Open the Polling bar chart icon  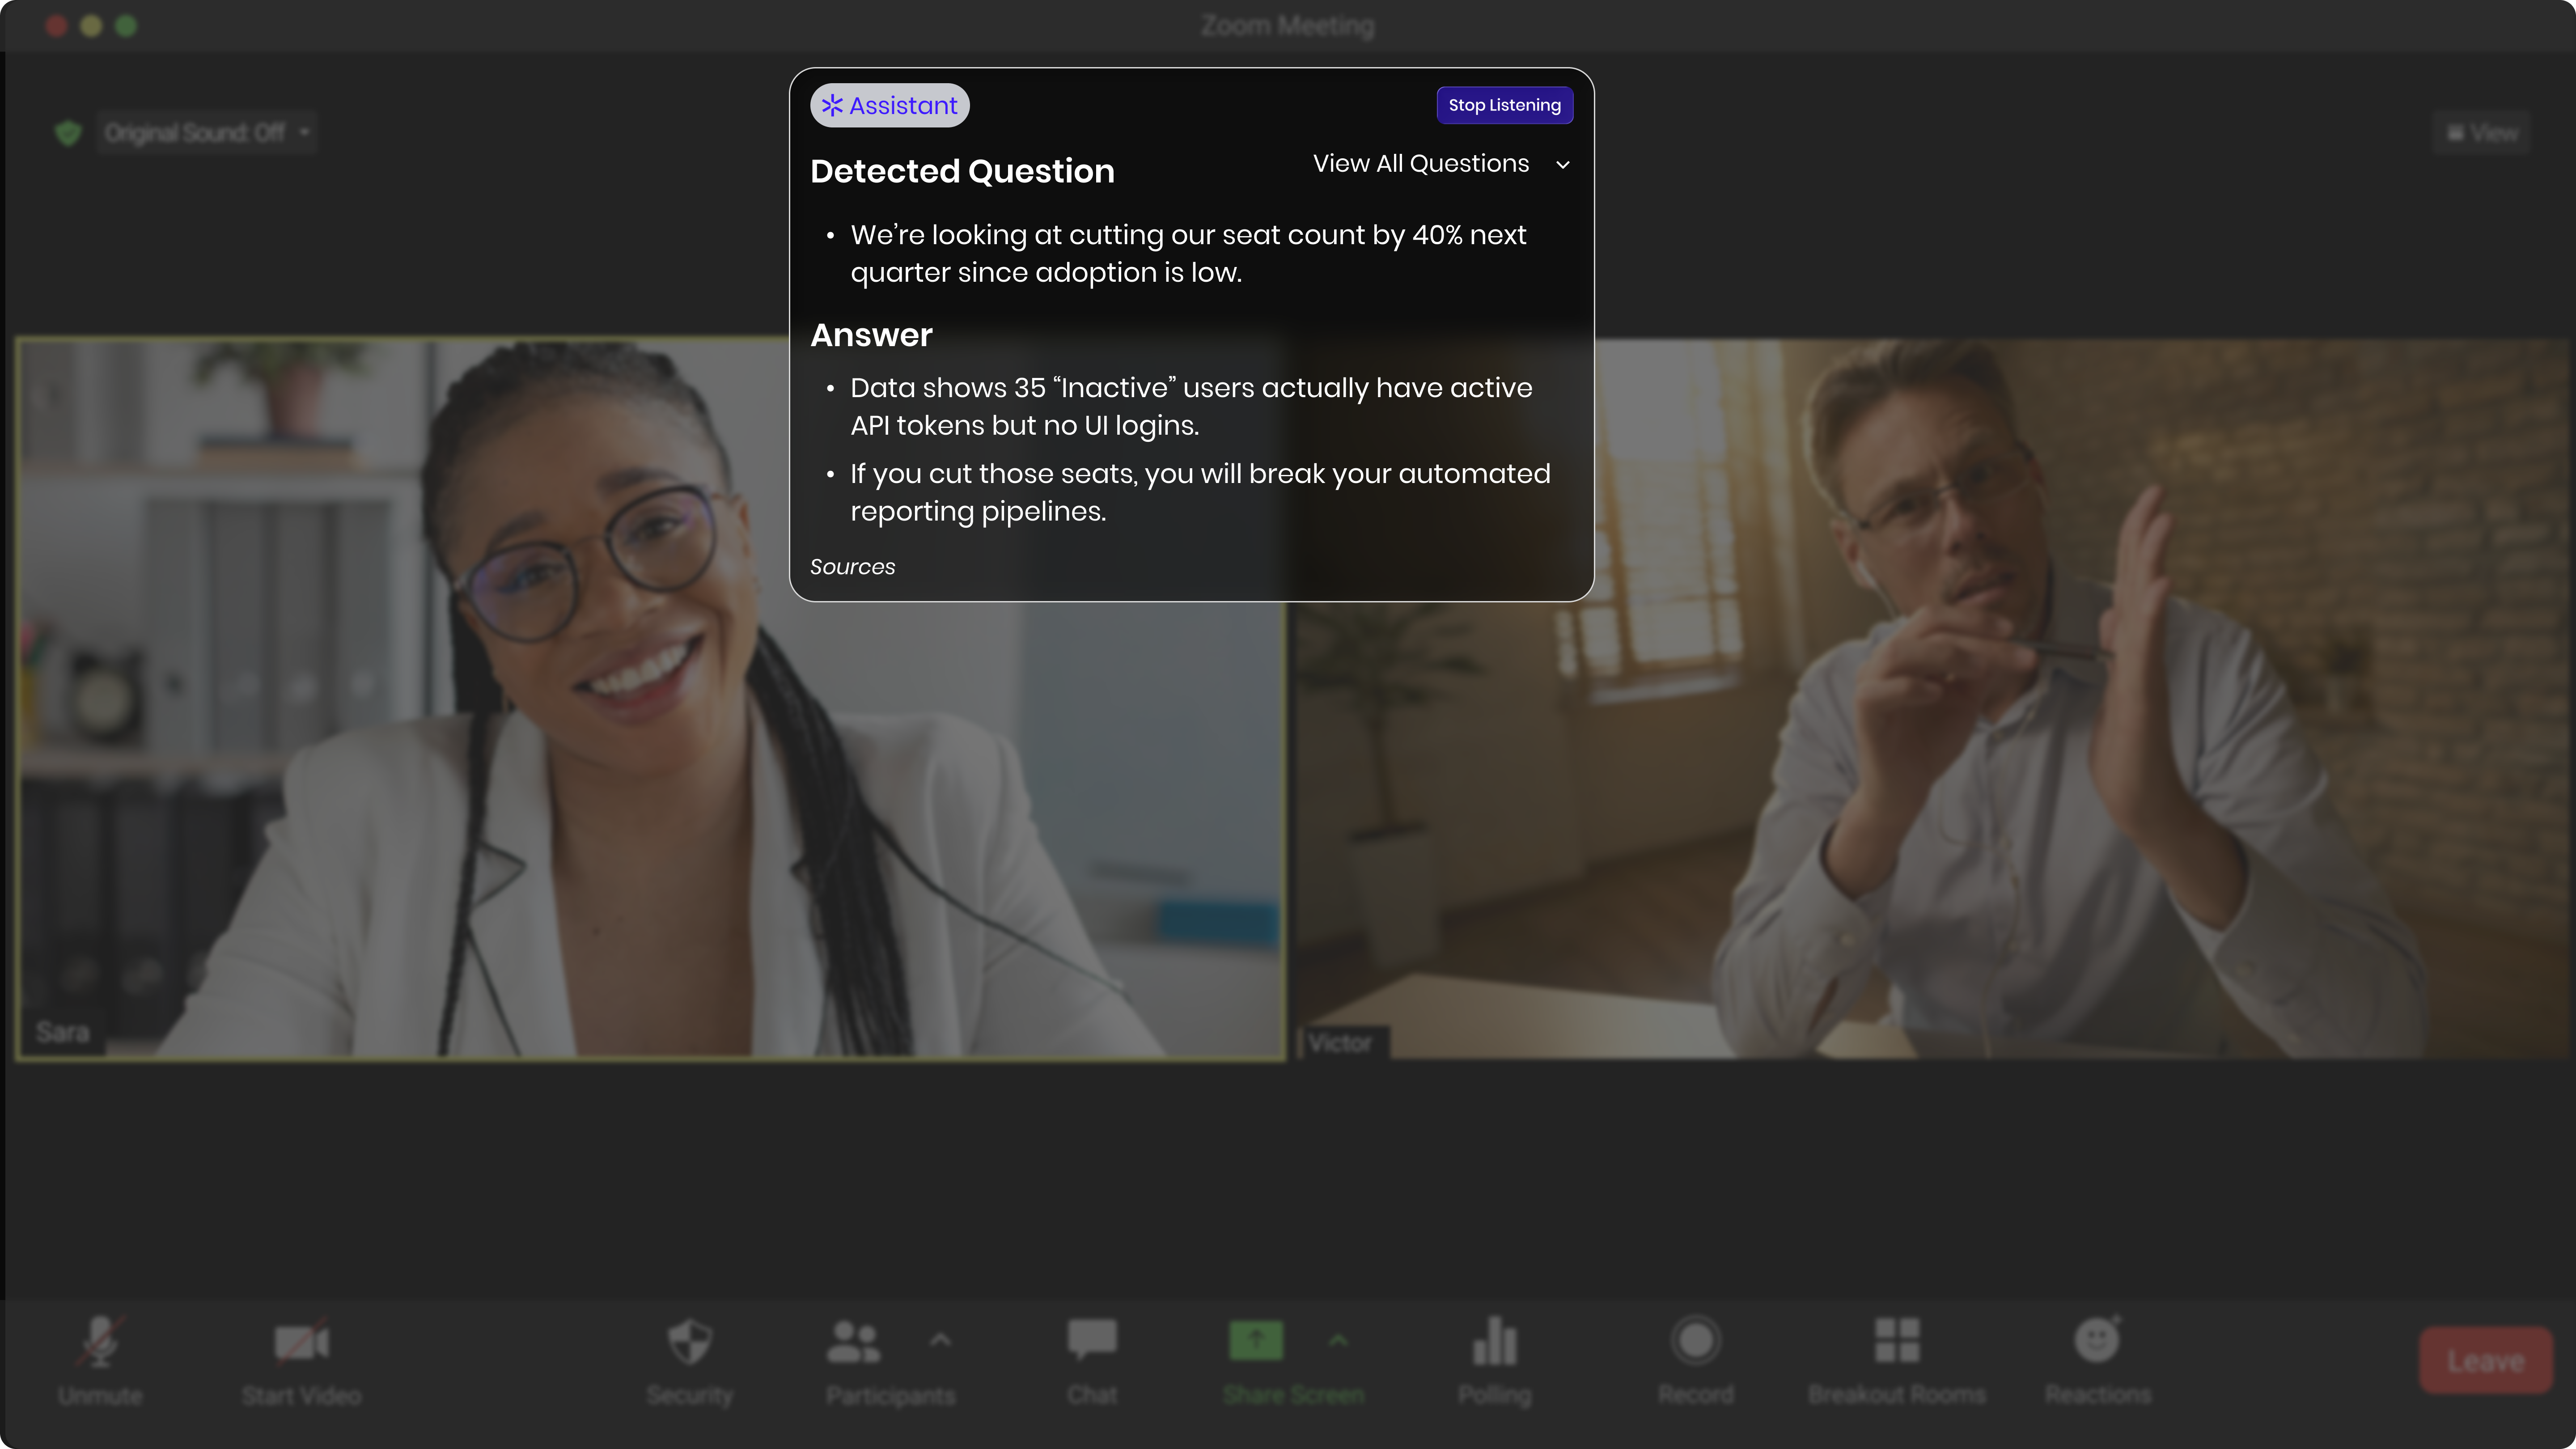click(x=1494, y=1342)
